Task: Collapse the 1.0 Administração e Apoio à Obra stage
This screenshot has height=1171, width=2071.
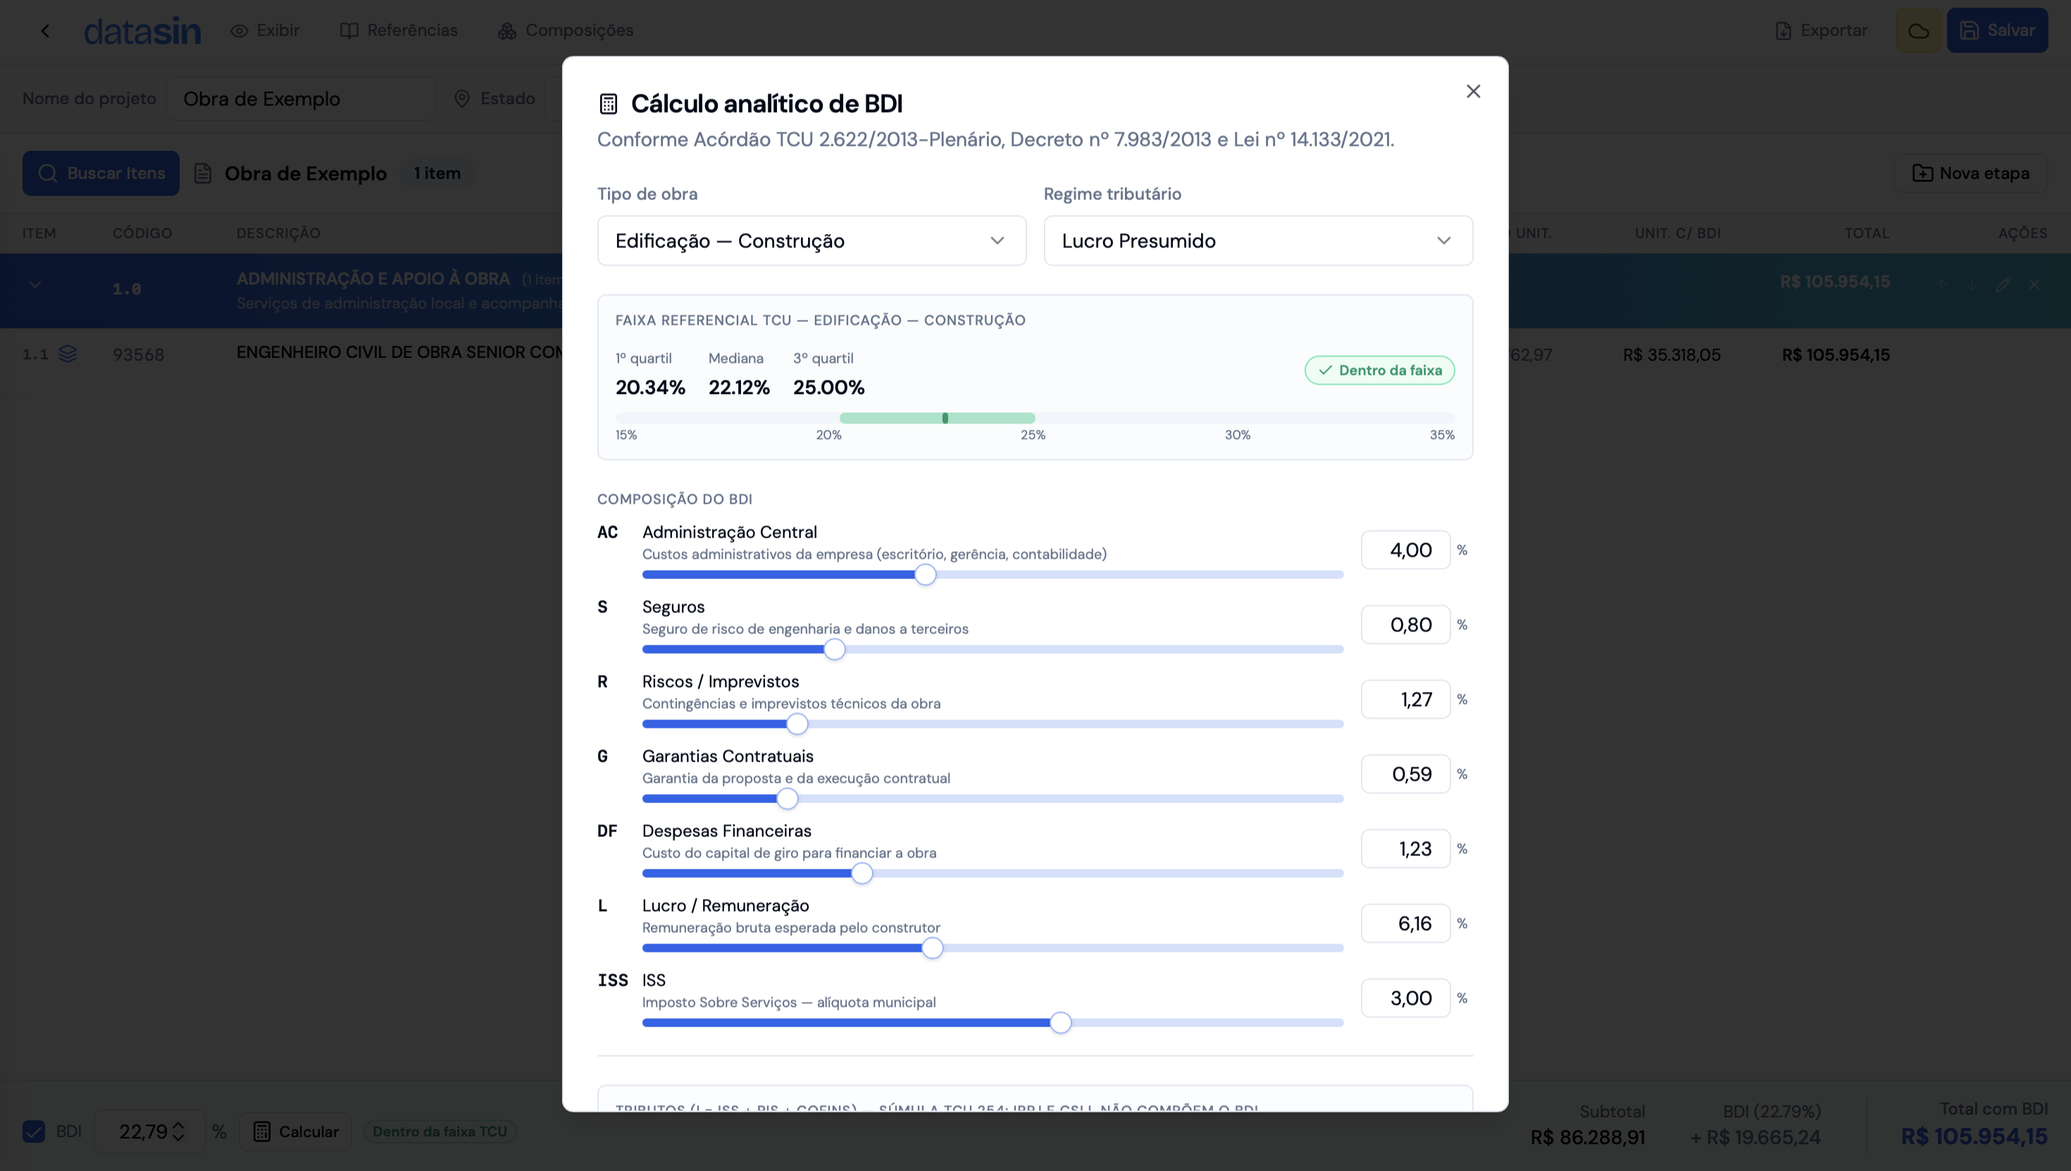Action: [35, 285]
